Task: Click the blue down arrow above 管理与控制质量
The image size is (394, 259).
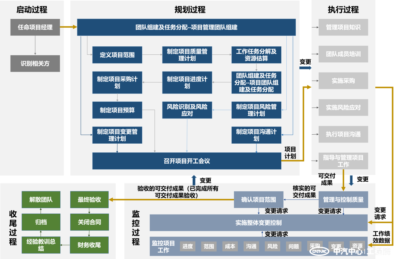Action: [351, 180]
